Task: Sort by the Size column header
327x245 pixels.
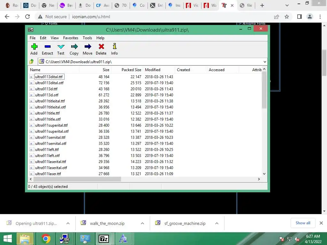Action: (x=95, y=70)
